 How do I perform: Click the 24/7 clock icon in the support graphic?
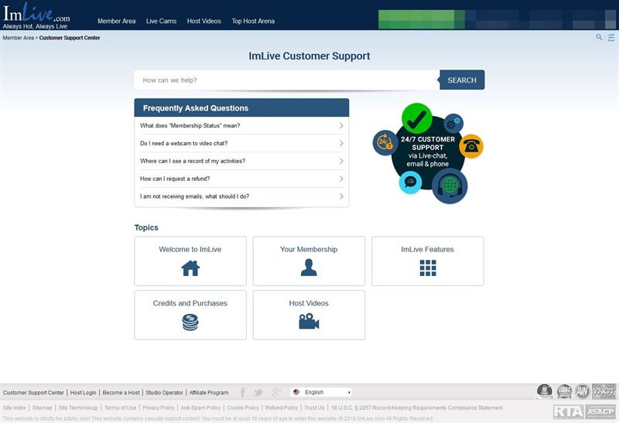(x=385, y=142)
